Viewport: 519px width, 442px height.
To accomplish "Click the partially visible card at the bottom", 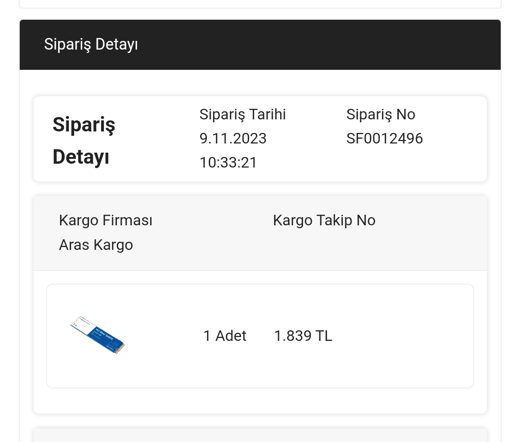I will point(260,435).
